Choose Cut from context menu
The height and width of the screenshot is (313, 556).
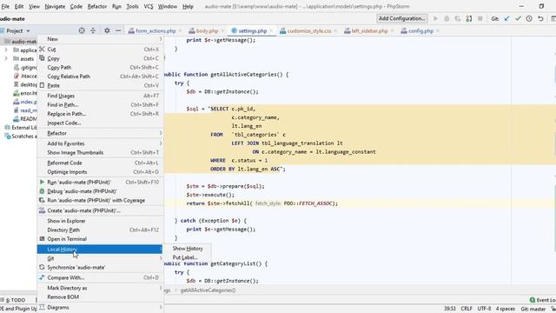[x=100, y=50]
